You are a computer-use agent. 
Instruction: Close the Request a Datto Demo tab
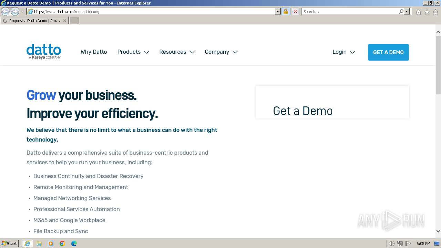point(65,21)
